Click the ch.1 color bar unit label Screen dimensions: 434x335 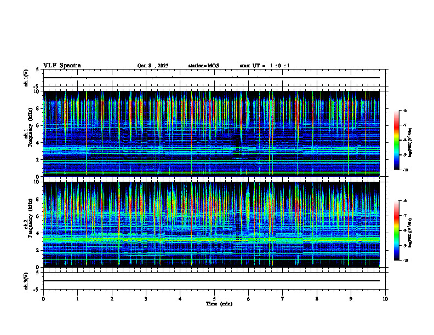[x=410, y=142]
